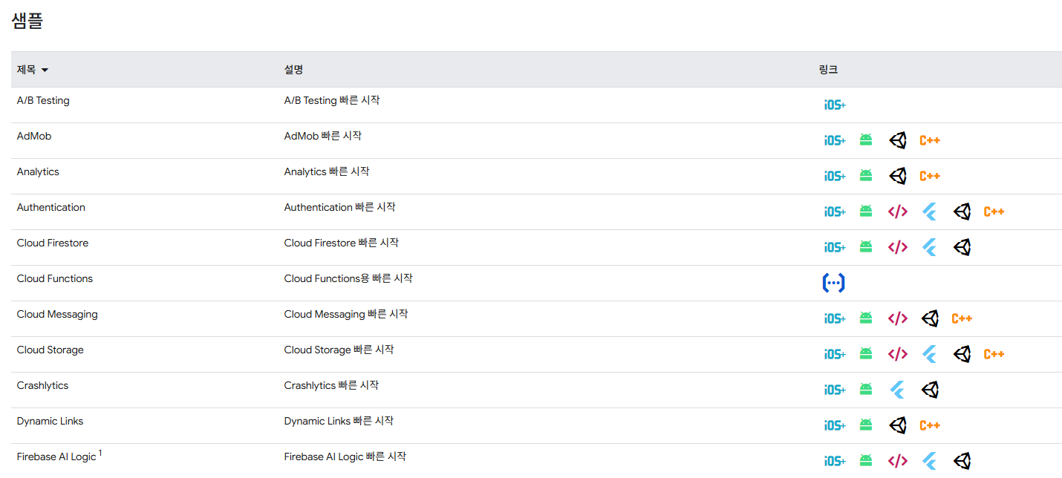The height and width of the screenshot is (478, 1062).
Task: Click the 'Dynamic Links 빠른 시작' description
Action: (339, 421)
